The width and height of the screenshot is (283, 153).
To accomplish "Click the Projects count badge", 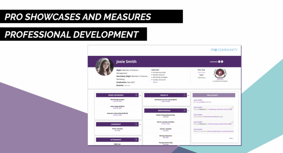I will coord(184,95).
